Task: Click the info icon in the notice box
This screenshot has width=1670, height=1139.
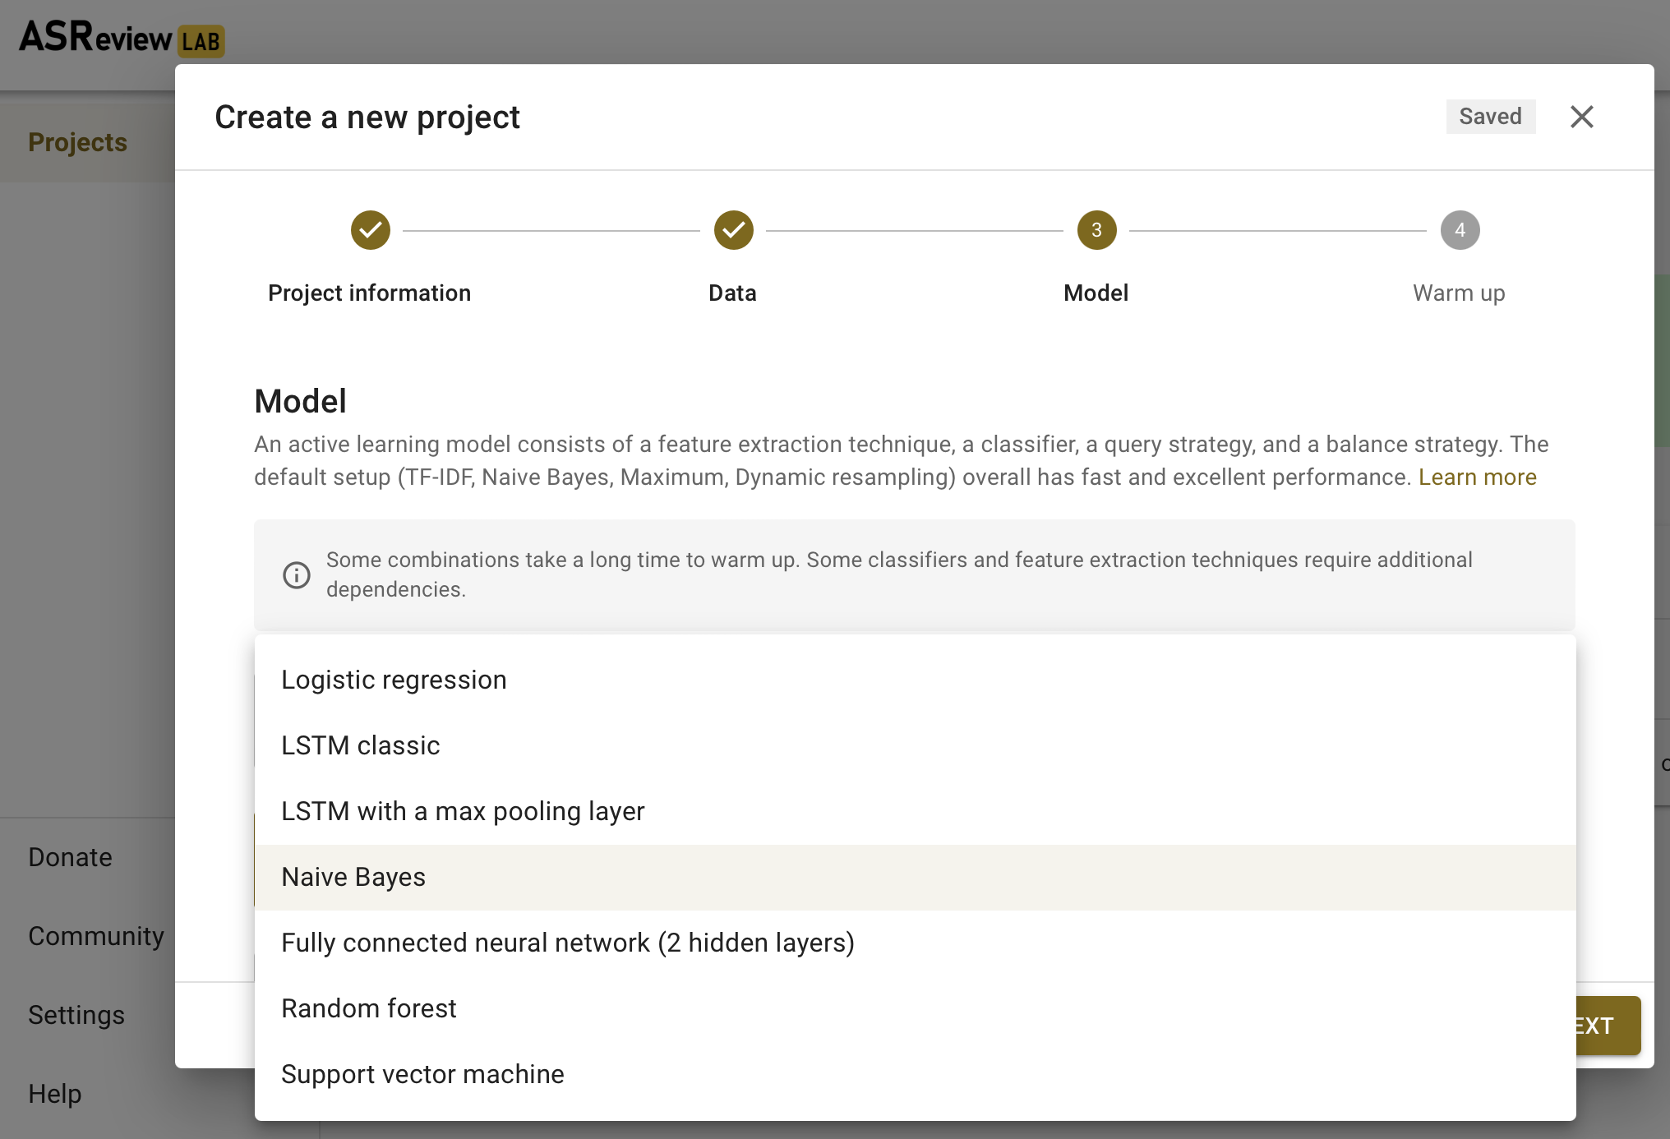Action: 297,574
